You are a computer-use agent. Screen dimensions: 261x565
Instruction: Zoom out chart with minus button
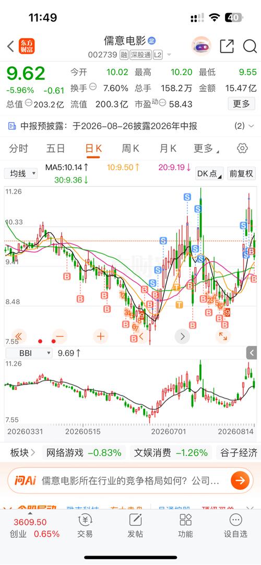[x=60, y=336]
